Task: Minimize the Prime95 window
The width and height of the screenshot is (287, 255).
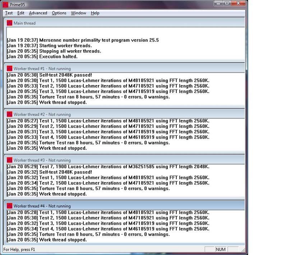Action: pos(218,3)
